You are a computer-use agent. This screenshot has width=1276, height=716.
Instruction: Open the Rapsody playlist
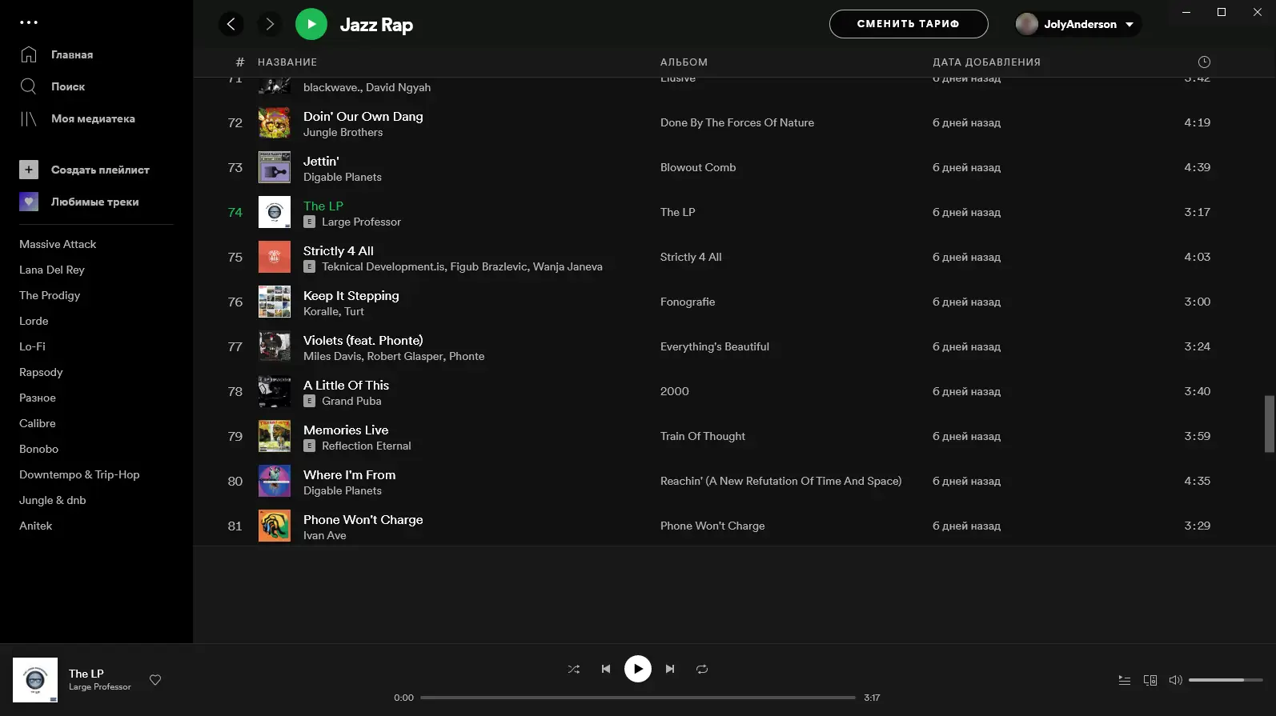point(41,372)
